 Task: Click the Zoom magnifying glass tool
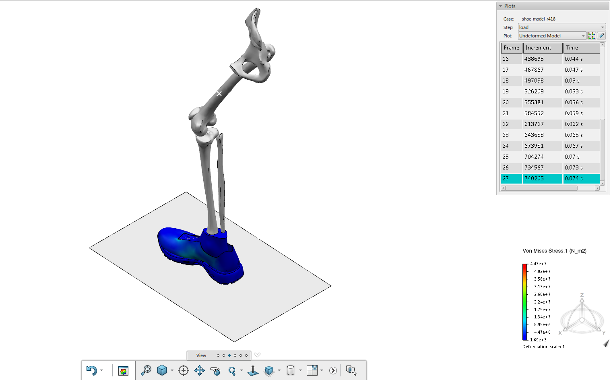click(232, 370)
